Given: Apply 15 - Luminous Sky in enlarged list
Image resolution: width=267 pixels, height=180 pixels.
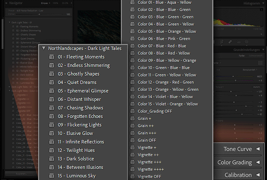Looking at the screenshot, I should [x=77, y=176].
